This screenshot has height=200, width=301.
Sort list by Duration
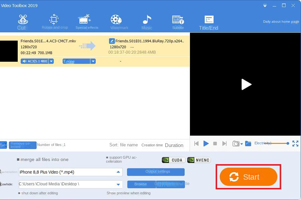tap(174, 145)
